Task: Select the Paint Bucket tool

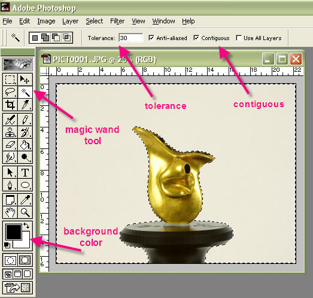Action: pyautogui.click(x=25, y=144)
